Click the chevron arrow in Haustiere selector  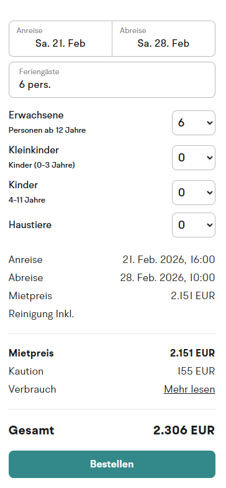tap(210, 225)
